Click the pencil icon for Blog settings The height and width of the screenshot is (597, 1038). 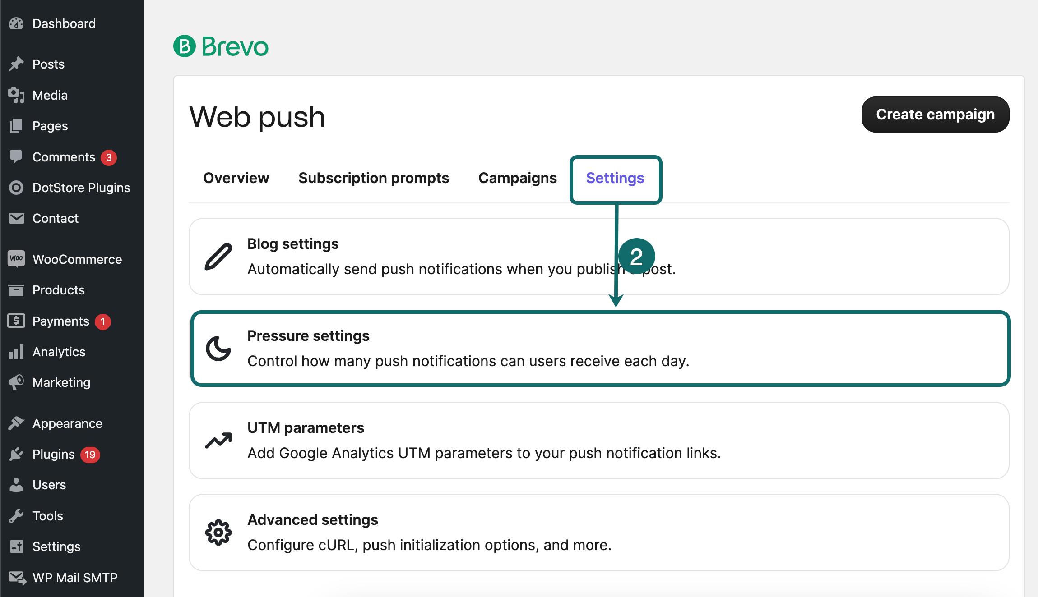click(218, 257)
